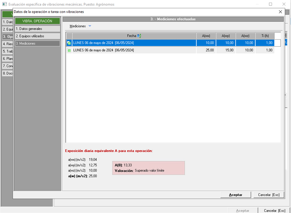
Task: Click Cancelar [Esc] in the operation dialog
Action: (269, 195)
